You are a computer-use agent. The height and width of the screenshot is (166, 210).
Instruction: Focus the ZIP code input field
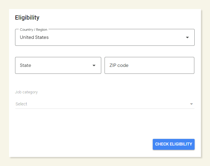coord(149,65)
